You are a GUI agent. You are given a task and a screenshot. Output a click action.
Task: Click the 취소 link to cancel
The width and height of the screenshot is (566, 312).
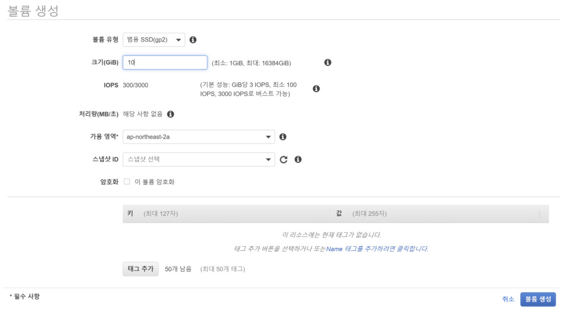point(508,299)
